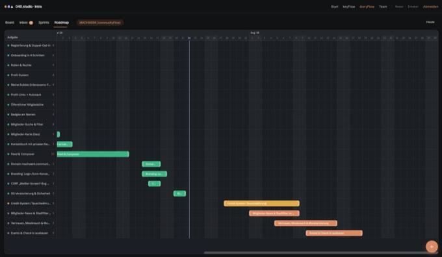Screen dimensions: 442x257
Task: Open keyFlow in the top navigation
Action: [x=348, y=6]
